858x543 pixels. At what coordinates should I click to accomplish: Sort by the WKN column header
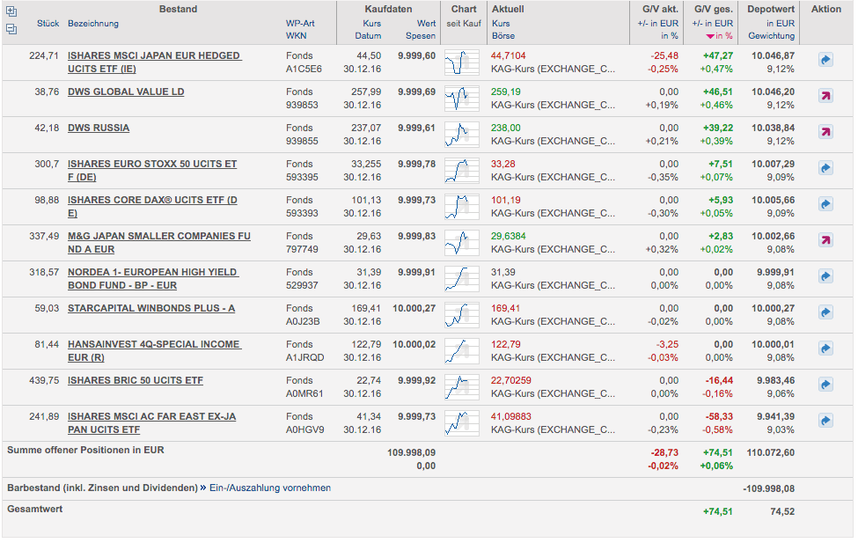(296, 36)
